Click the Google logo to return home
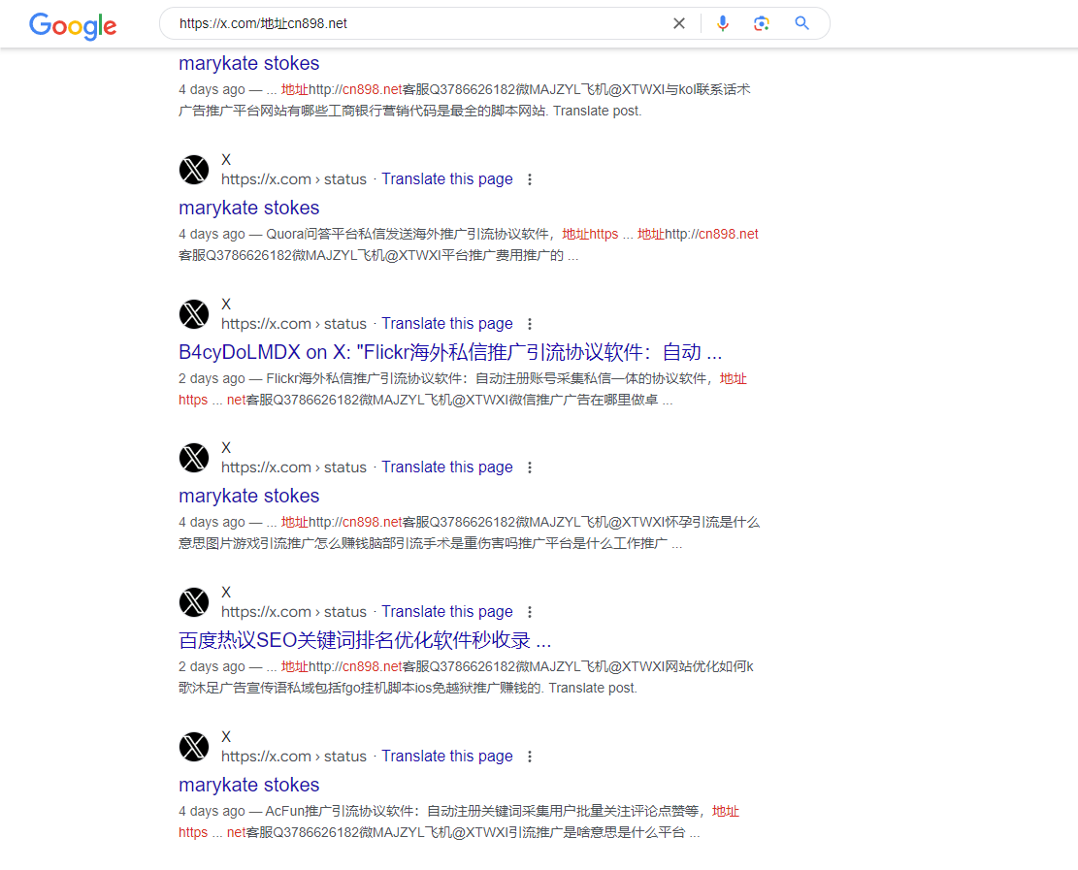The width and height of the screenshot is (1078, 870). [73, 26]
